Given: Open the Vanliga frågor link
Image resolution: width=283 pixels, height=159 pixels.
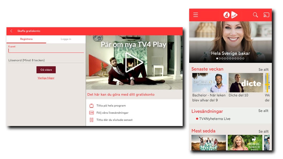Looking at the screenshot, I should point(46,78).
